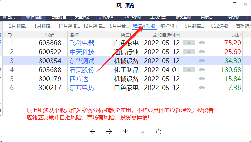The width and height of the screenshot is (251, 142).
Task: Open stock link 东方电热
Action: tap(82, 88)
